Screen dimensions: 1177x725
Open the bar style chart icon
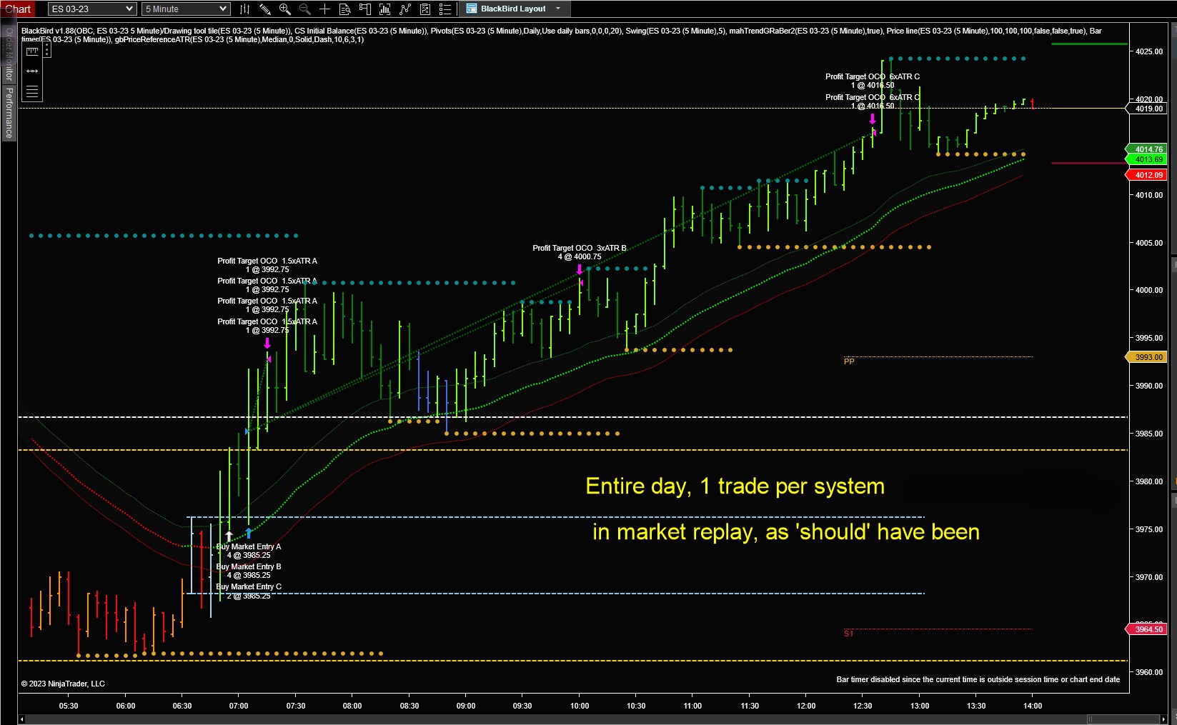click(x=244, y=9)
